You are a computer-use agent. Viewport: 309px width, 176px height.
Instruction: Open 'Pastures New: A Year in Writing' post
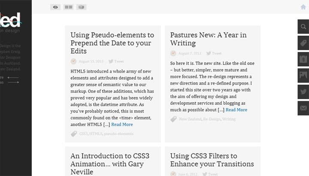click(208, 39)
